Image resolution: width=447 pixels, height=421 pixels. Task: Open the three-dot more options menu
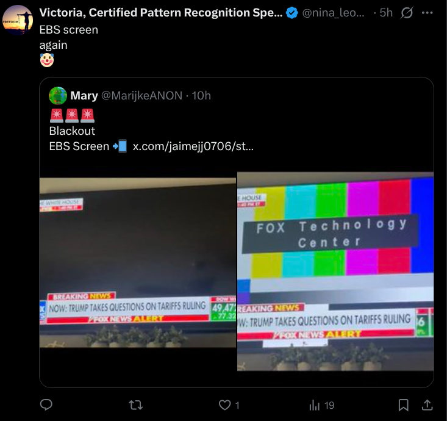click(430, 13)
